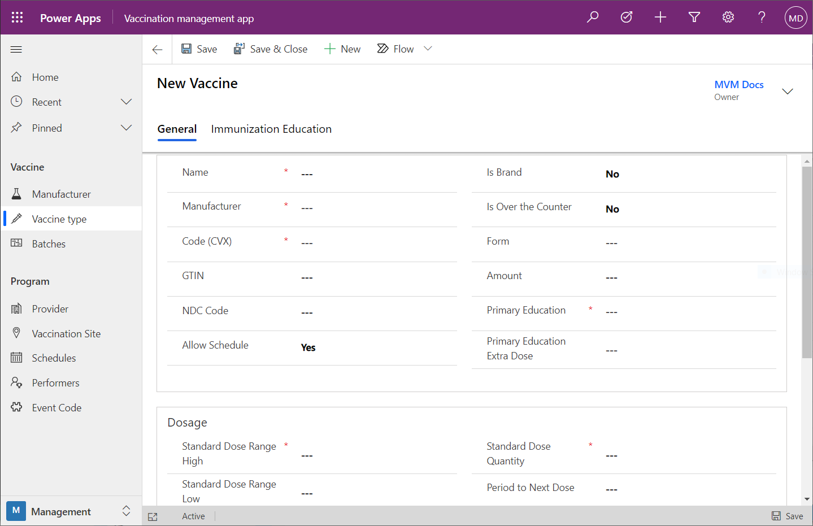813x526 pixels.
Task: Open the settings gear icon
Action: pos(728,18)
